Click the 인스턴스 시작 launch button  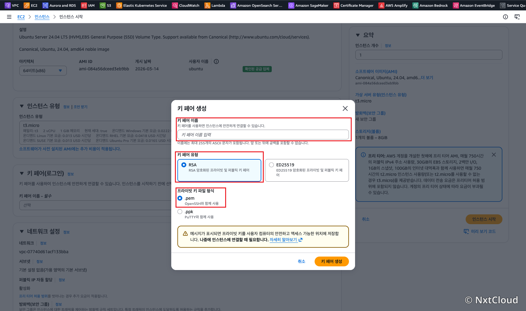[484, 219]
